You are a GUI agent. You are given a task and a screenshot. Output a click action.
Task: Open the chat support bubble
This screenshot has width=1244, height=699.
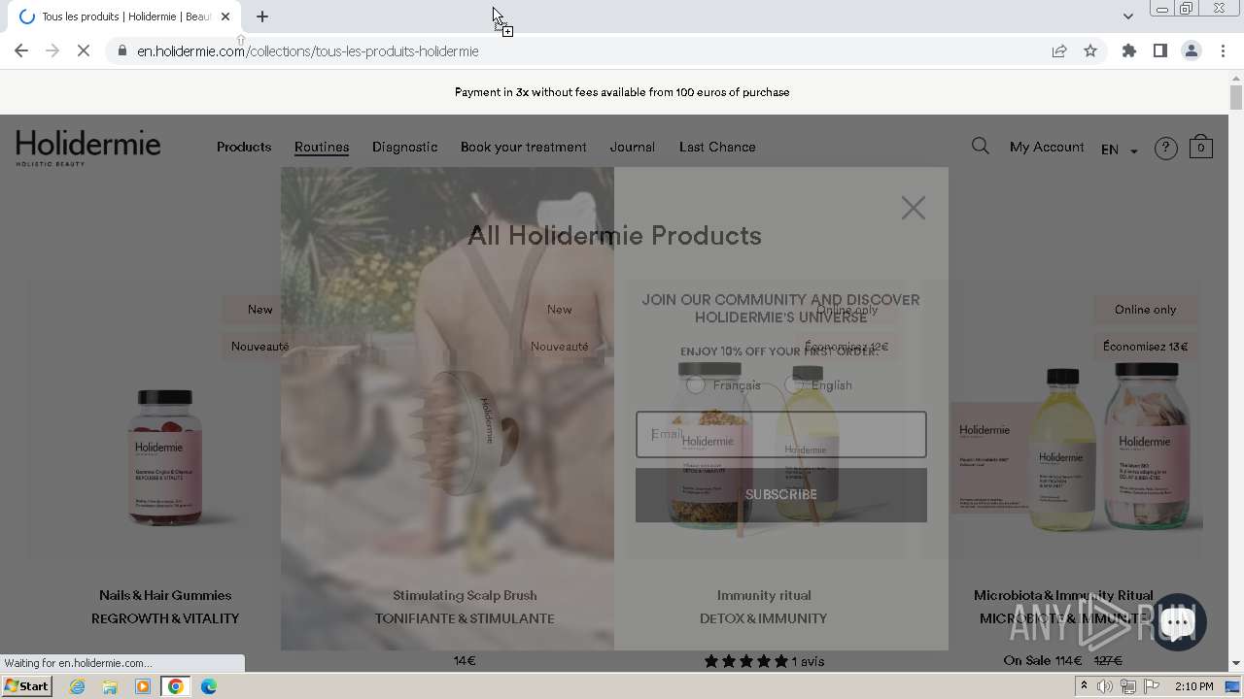[x=1177, y=622]
